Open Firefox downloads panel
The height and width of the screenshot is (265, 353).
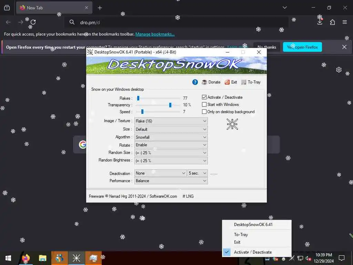(x=320, y=22)
